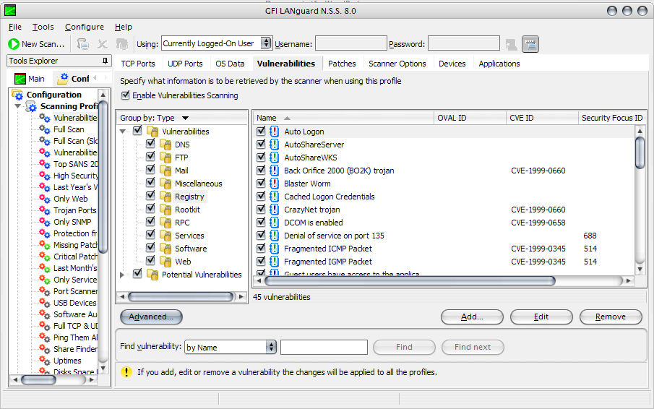Click the Add... button
The height and width of the screenshot is (409, 654).
472,317
